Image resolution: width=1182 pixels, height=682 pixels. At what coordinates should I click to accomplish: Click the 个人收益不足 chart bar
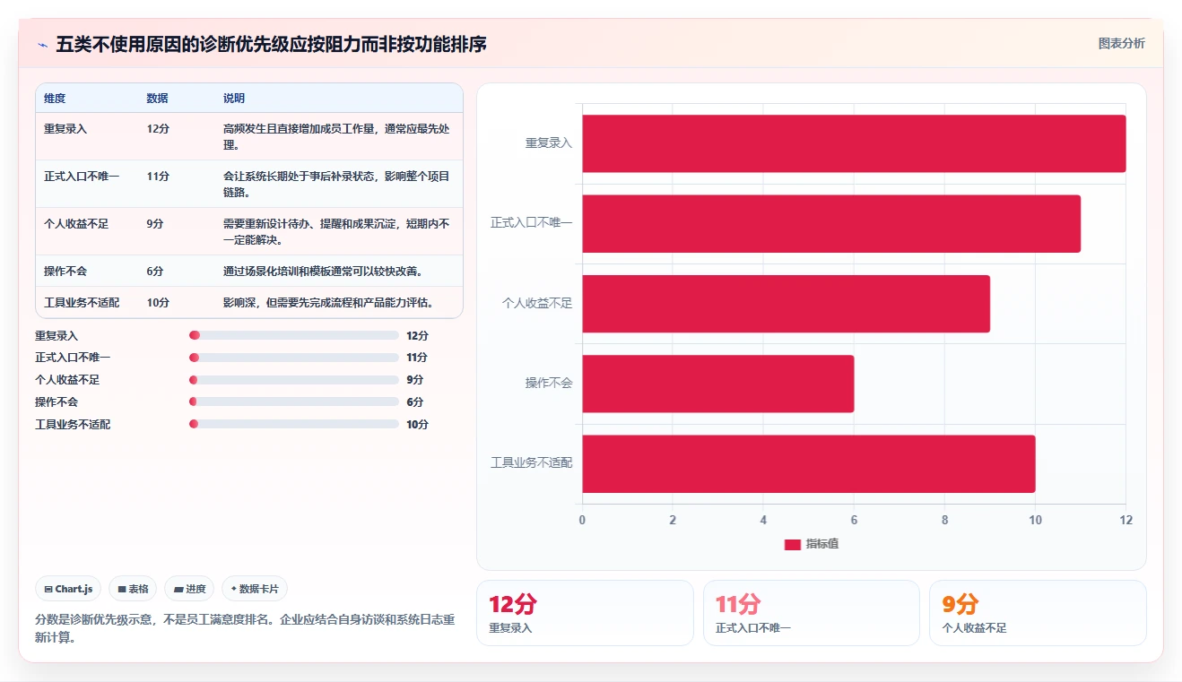pyautogui.click(x=786, y=304)
